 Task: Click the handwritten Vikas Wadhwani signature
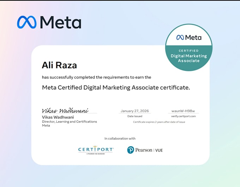click(65, 110)
